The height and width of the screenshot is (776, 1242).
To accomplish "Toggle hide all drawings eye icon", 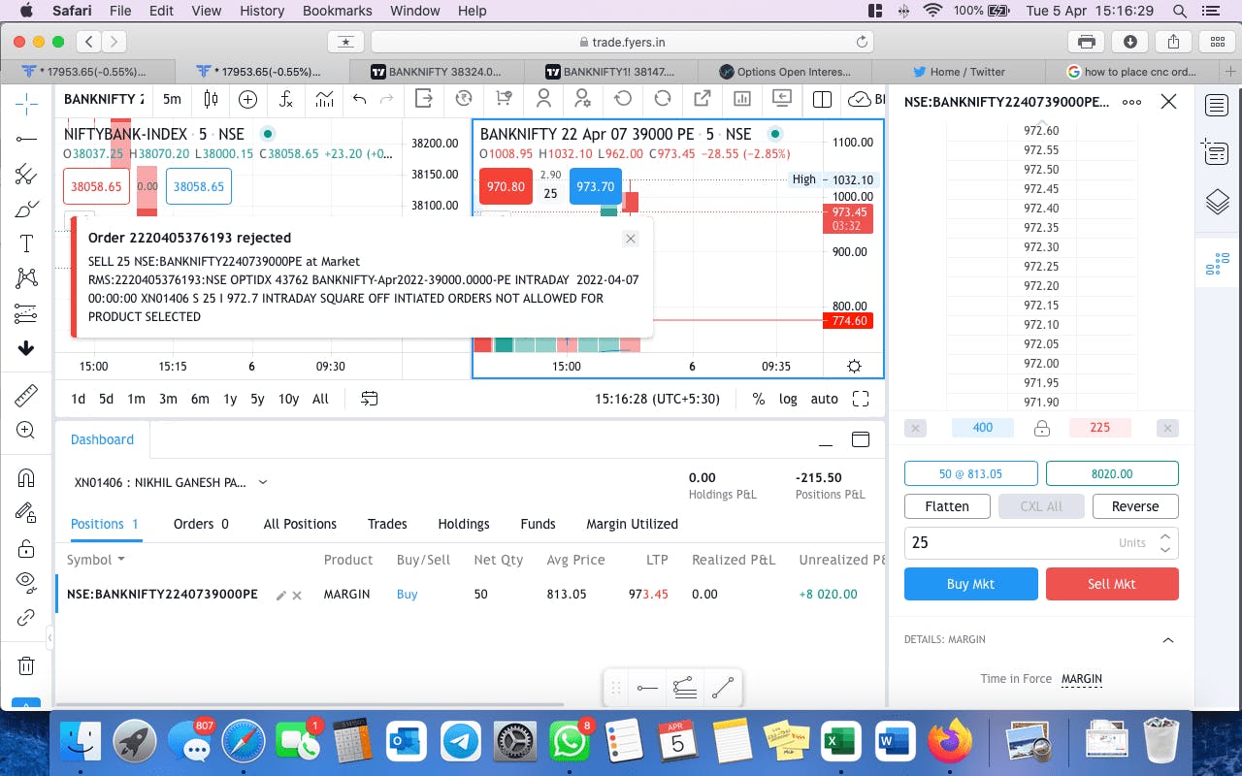I will pos(26,582).
